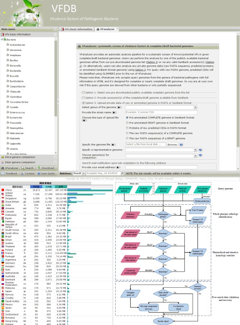
Task: Open the User Guide
Action: (x=47, y=174)
